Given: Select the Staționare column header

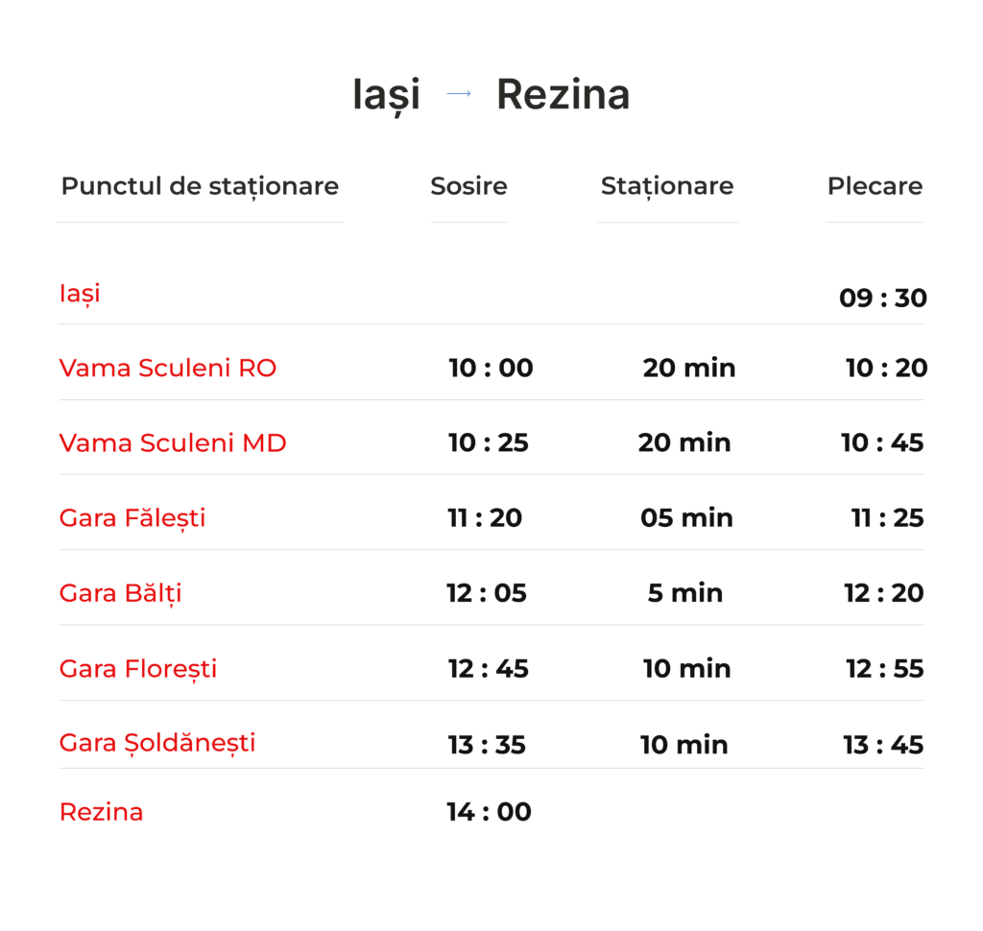Looking at the screenshot, I should pyautogui.click(x=667, y=186).
